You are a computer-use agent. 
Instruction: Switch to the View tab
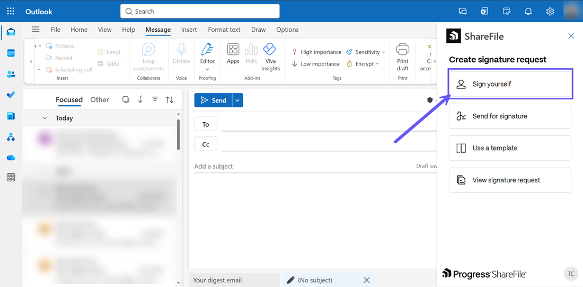click(104, 30)
